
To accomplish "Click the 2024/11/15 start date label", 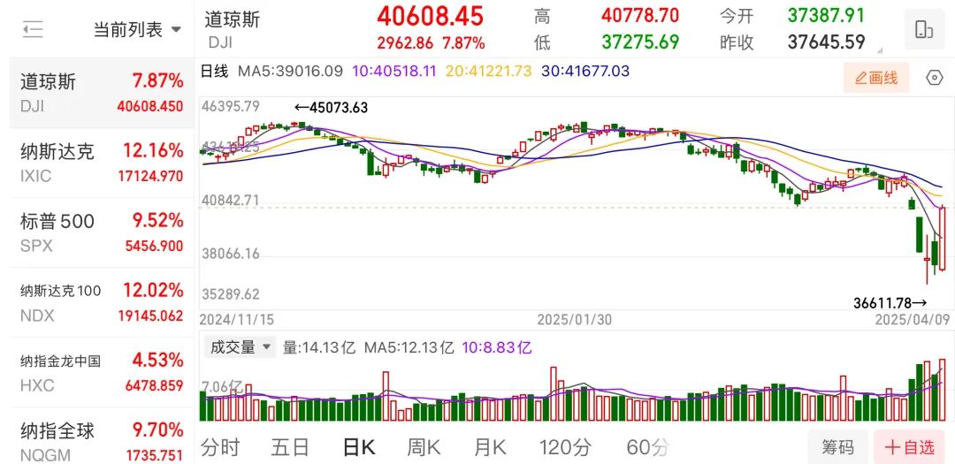I will (238, 320).
